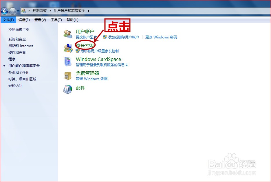Open 轻松访问 category in sidebar

(x=15, y=86)
